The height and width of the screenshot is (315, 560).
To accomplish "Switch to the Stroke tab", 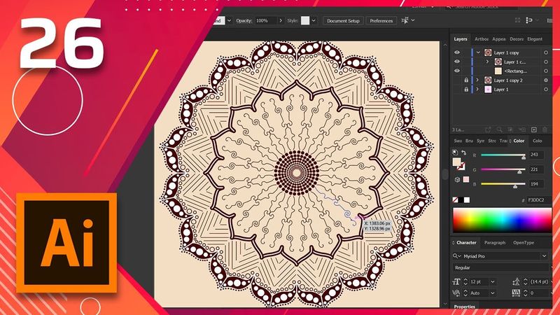I will [492, 141].
